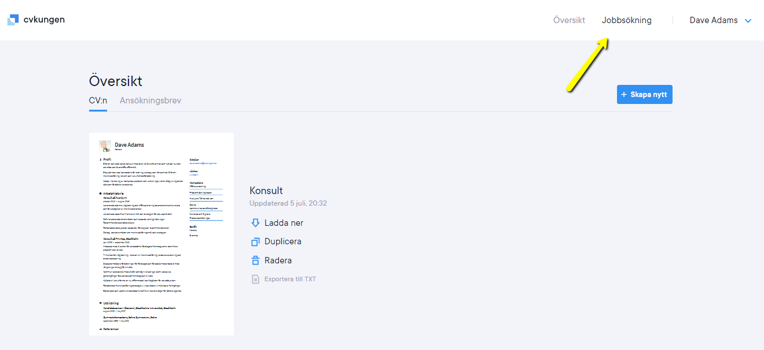764x350 pixels.
Task: Click the duplicate squares icon
Action: (x=255, y=242)
